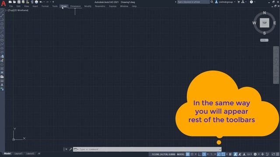280x157 pixels.
Task: Toggle 2D object snap
Action: (x=223, y=154)
